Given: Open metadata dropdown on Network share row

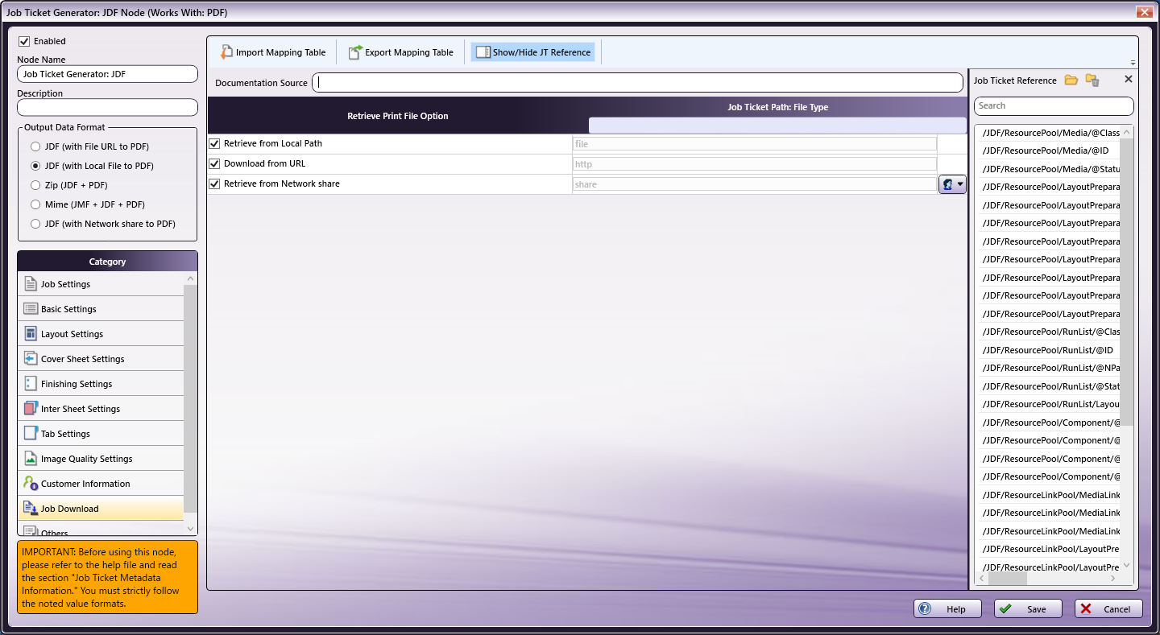Looking at the screenshot, I should click(x=953, y=184).
